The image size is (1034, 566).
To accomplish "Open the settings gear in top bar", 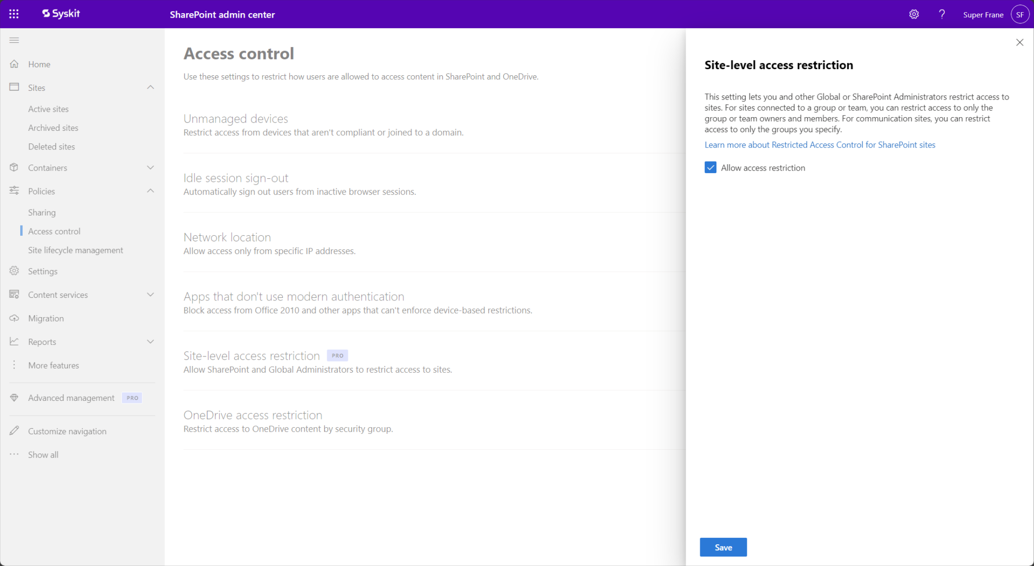I will coord(913,14).
